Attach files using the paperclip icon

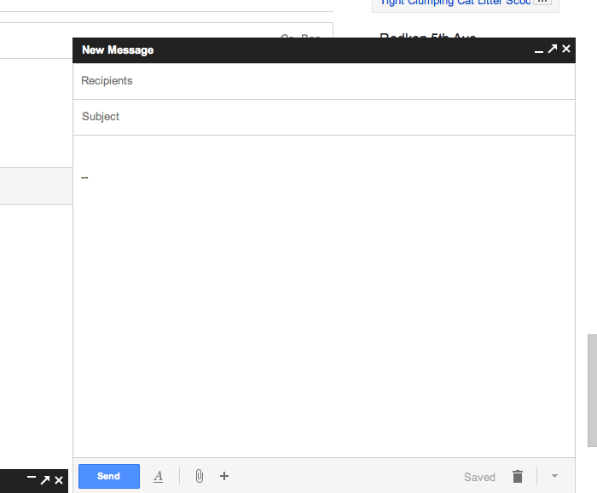(x=199, y=476)
